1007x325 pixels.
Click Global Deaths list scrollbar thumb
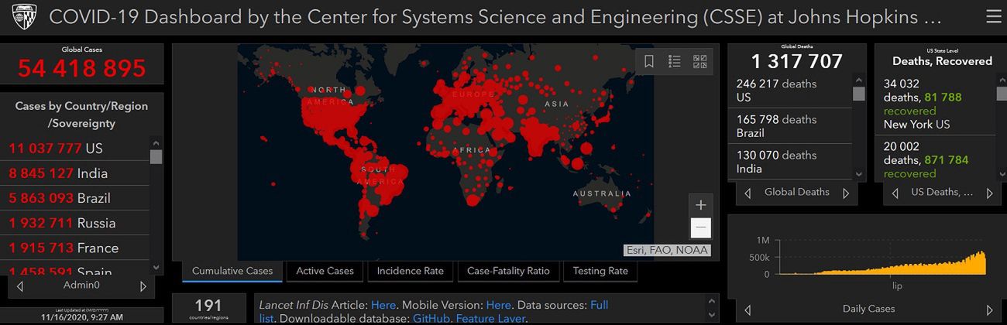pyautogui.click(x=858, y=94)
